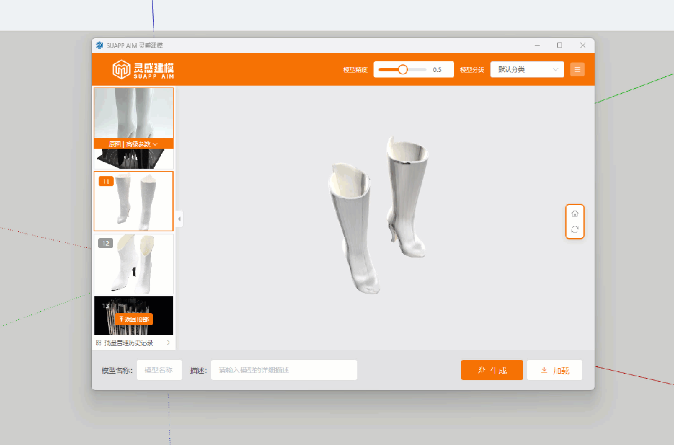Open the hamburger menu in the orange header
This screenshot has height=445, width=674.
577,69
